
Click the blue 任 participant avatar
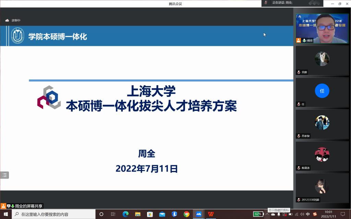click(322, 91)
